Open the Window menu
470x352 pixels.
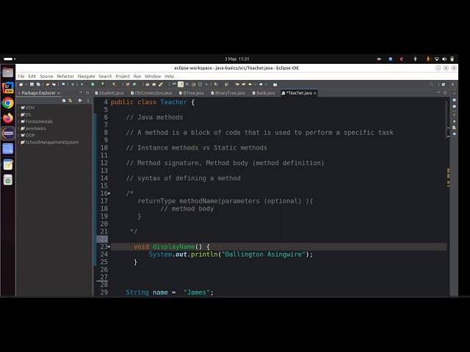point(153,76)
